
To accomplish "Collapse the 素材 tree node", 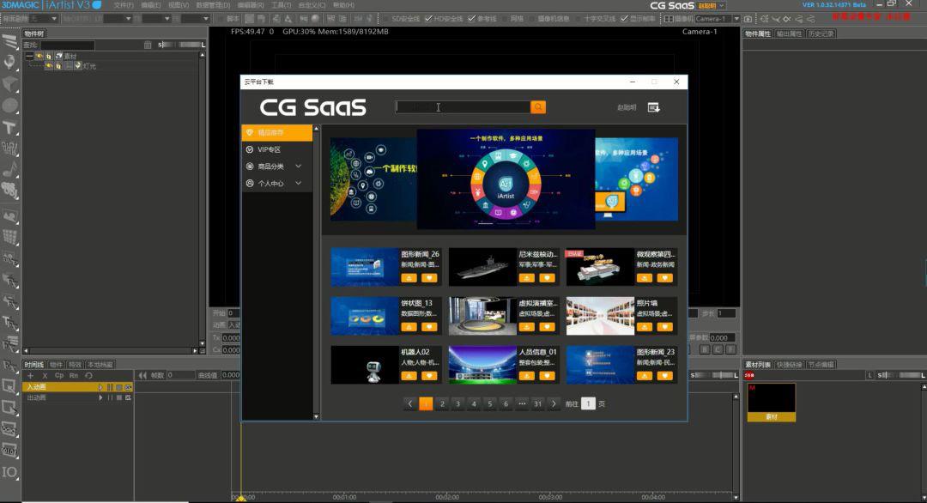I will (29, 56).
